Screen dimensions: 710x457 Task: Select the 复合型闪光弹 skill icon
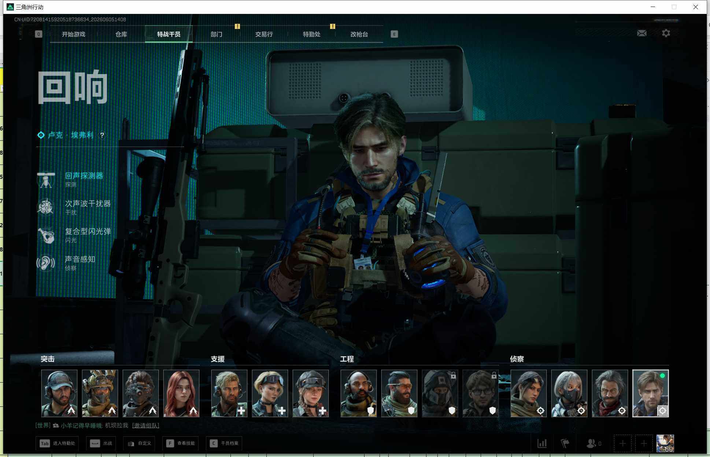point(46,235)
